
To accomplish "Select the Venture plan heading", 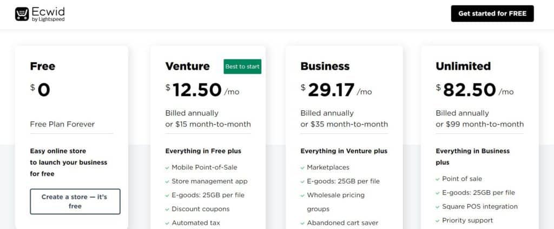I will [187, 66].
